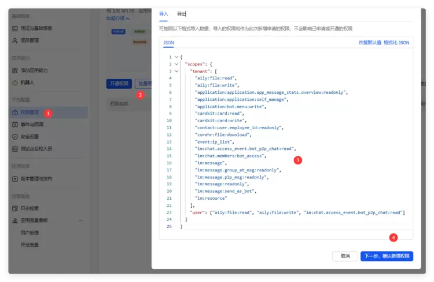Open 成员管理 via its person icon

(15, 41)
